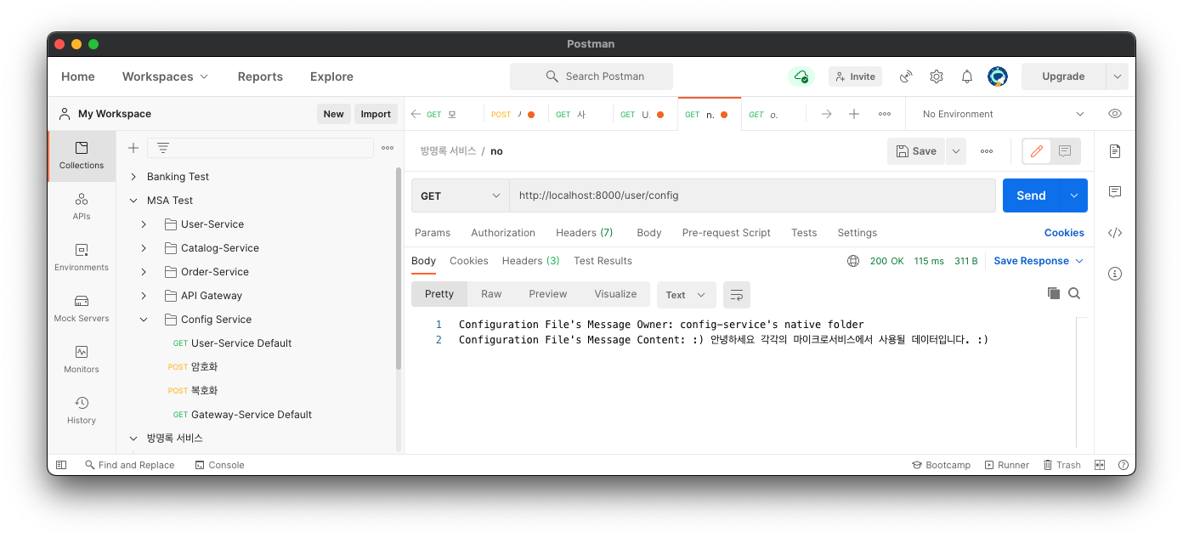
Task: Open the APIs sidebar panel
Action: 82,207
